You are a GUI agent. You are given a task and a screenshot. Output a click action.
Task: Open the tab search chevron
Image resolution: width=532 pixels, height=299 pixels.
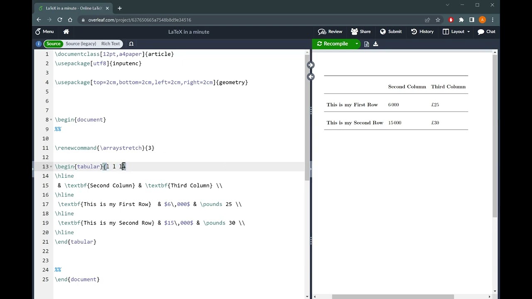pyautogui.click(x=447, y=5)
